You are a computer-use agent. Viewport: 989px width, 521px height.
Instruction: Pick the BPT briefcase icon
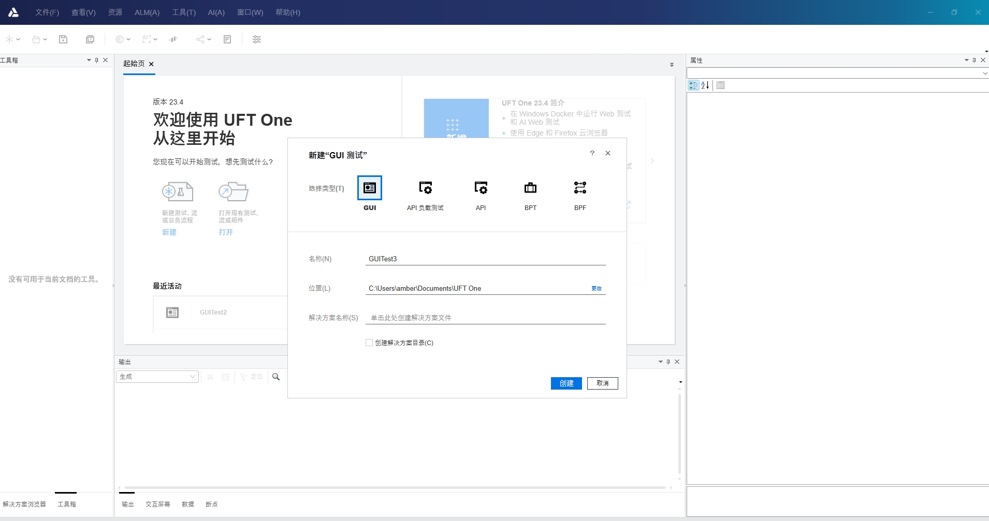click(530, 188)
